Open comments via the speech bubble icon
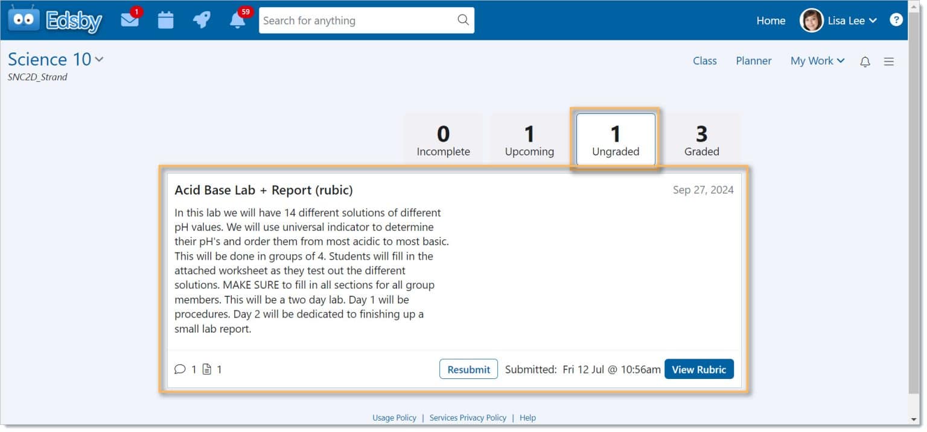This screenshot has height=432, width=927. pos(180,369)
